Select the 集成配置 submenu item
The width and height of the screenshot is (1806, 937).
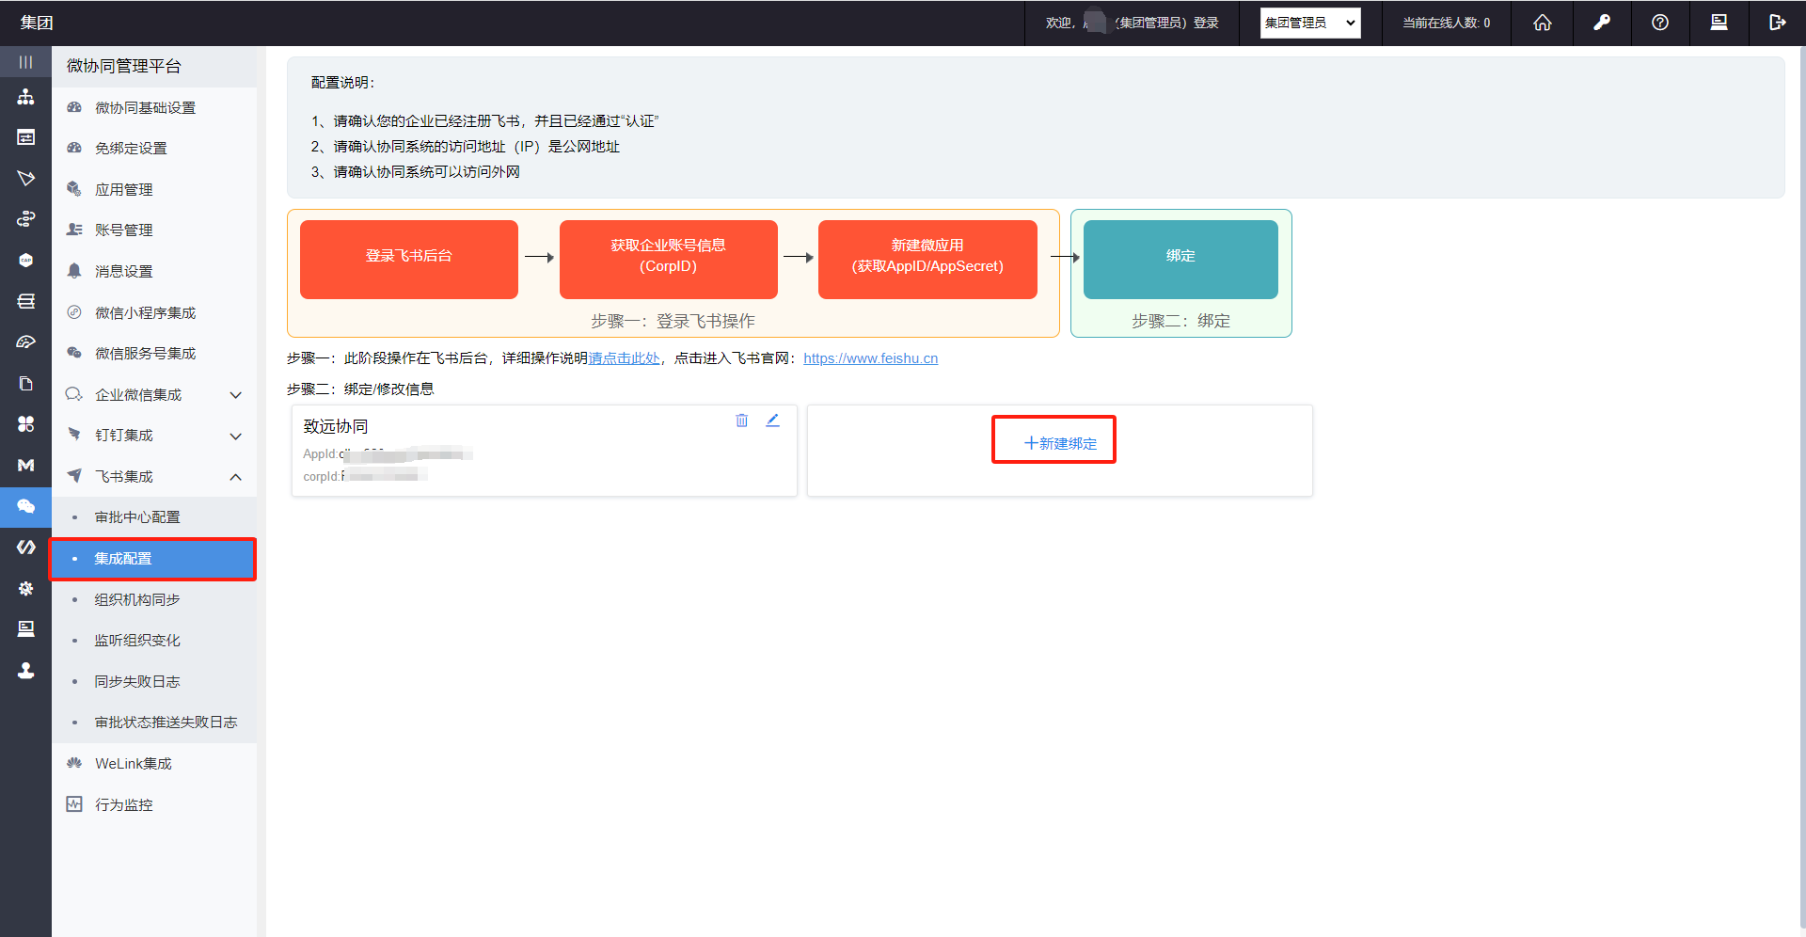coord(154,559)
